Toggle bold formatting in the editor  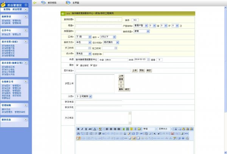click(78, 129)
